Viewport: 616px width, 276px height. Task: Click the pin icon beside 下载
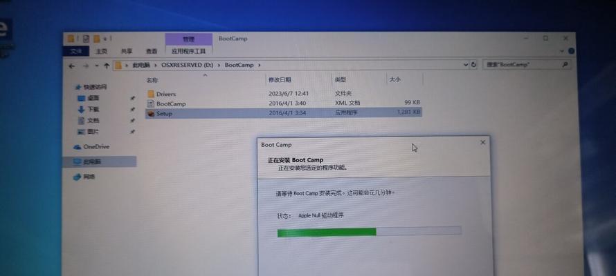coord(133,109)
